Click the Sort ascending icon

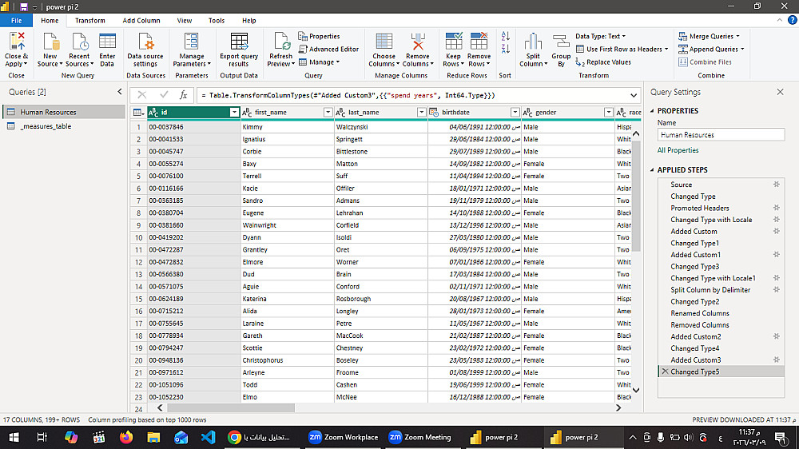[505, 37]
